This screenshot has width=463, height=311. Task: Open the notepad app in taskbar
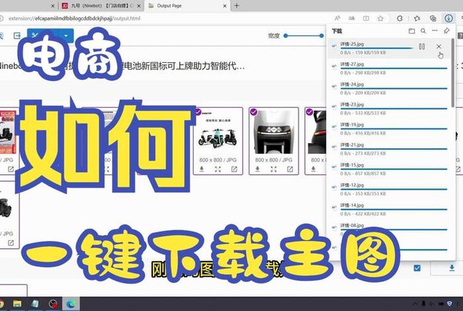(x=35, y=304)
